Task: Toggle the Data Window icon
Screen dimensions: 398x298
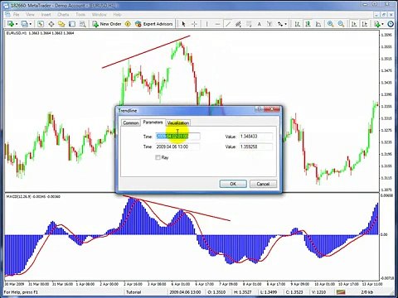Action: point(51,24)
